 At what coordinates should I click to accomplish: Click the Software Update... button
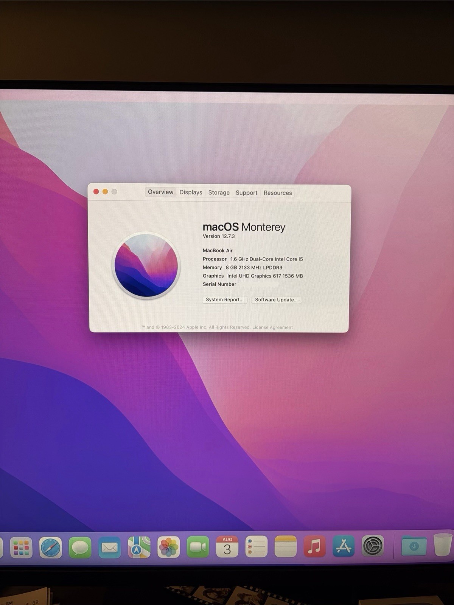click(276, 300)
